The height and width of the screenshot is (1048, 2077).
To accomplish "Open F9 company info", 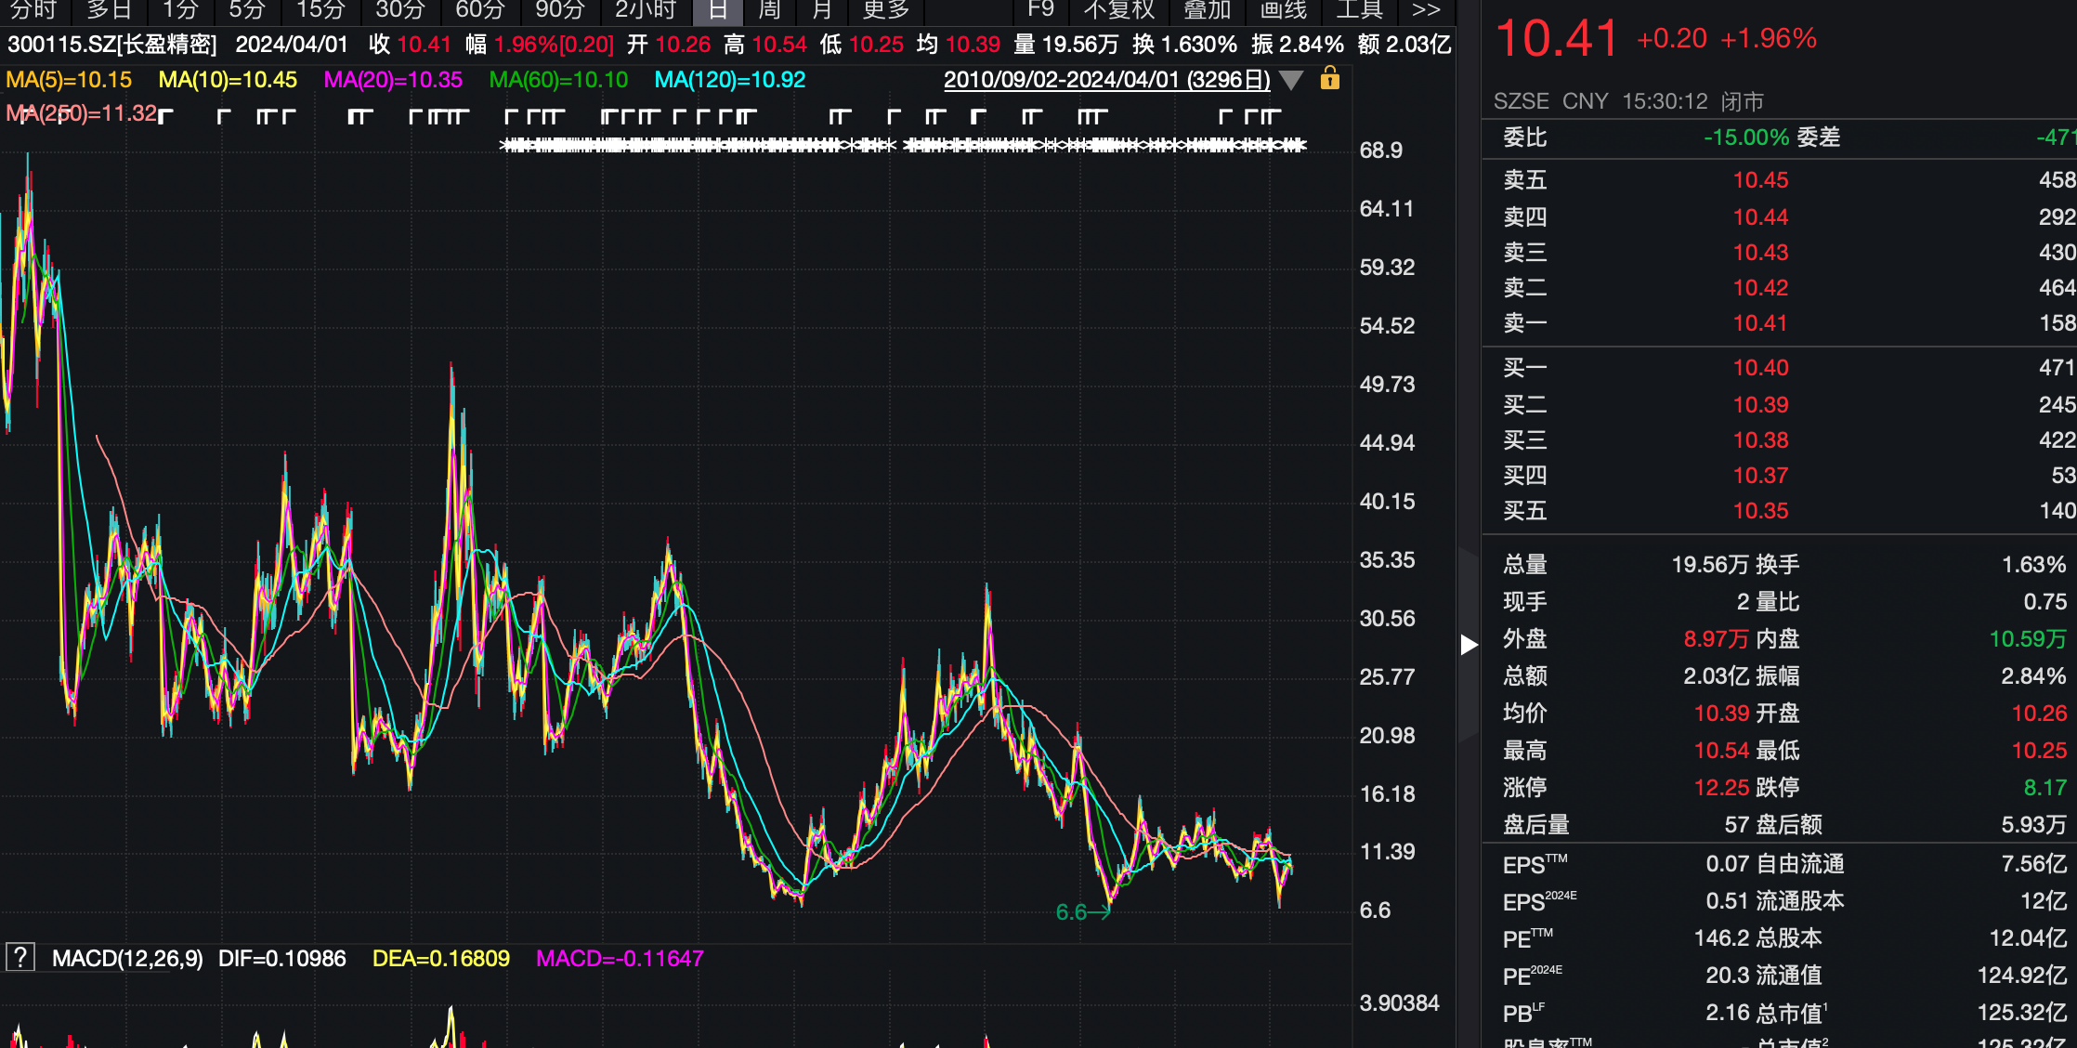I will (1040, 10).
